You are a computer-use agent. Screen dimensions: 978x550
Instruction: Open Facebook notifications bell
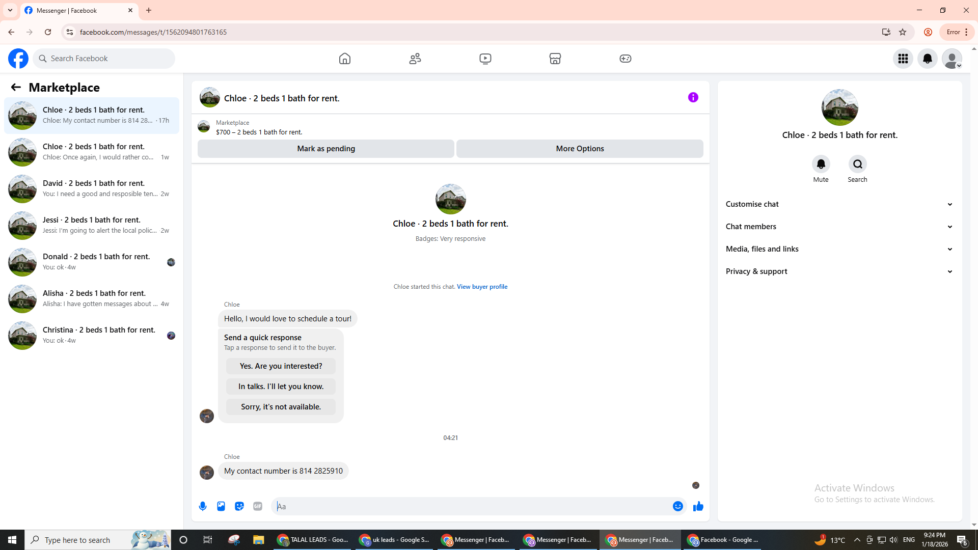(927, 59)
